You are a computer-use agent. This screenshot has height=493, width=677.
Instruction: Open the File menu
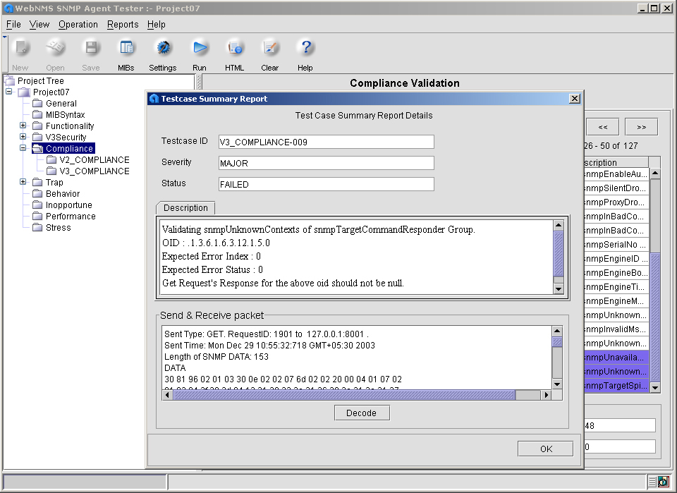tap(13, 25)
